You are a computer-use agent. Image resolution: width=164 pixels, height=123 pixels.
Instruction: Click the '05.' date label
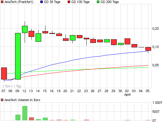(148, 91)
